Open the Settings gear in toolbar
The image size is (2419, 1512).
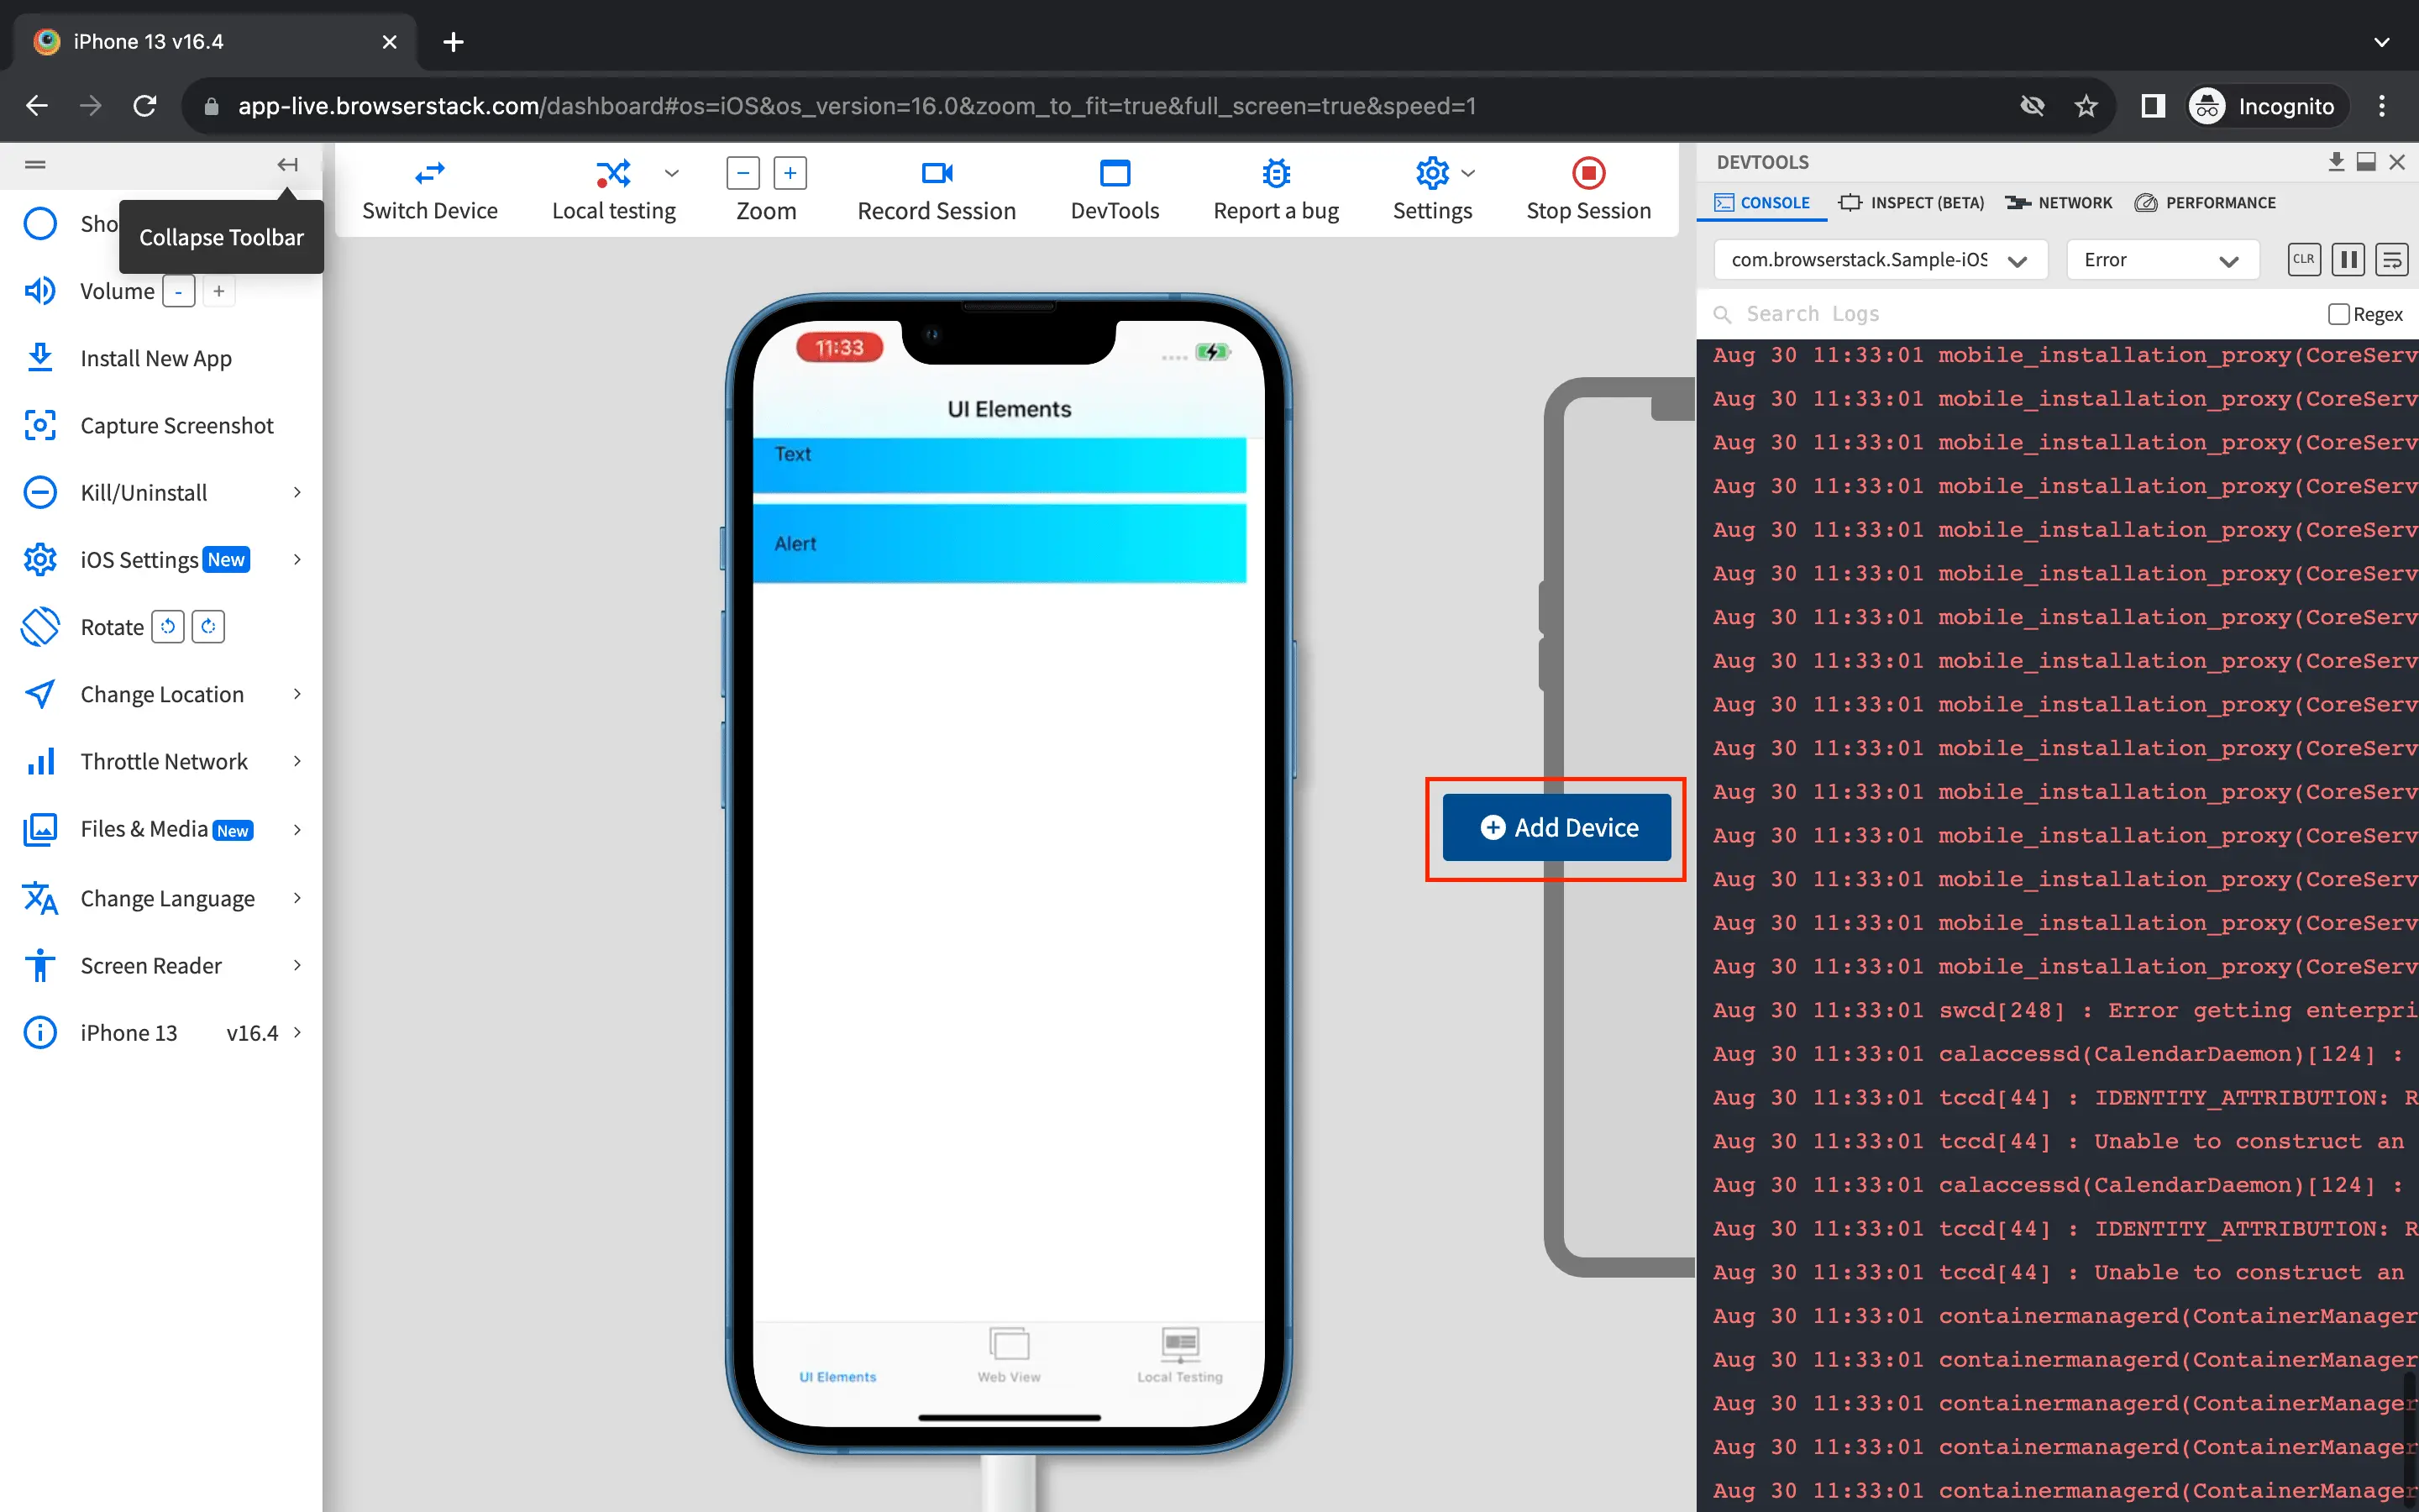[x=1431, y=174]
